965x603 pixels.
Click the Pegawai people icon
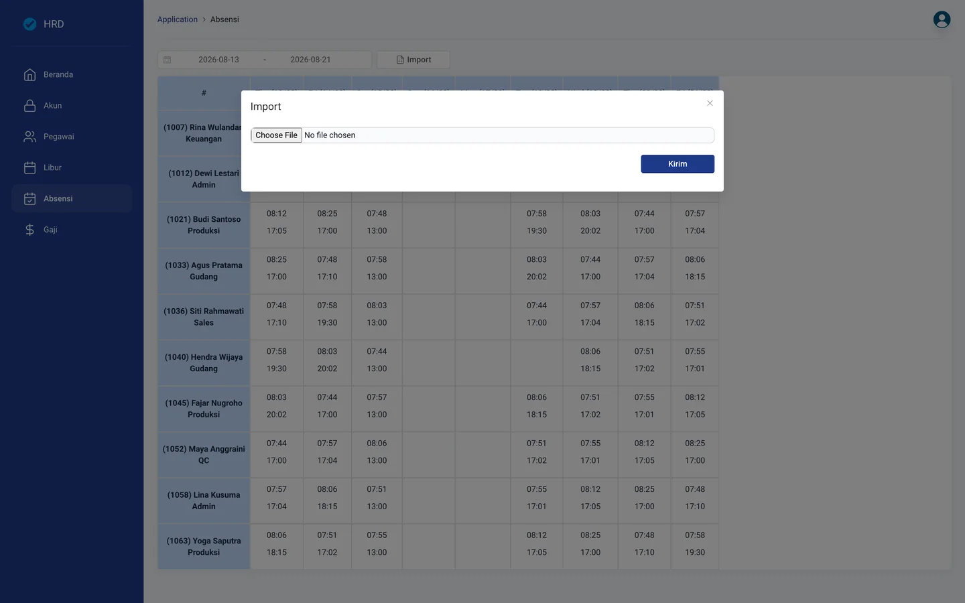29,137
